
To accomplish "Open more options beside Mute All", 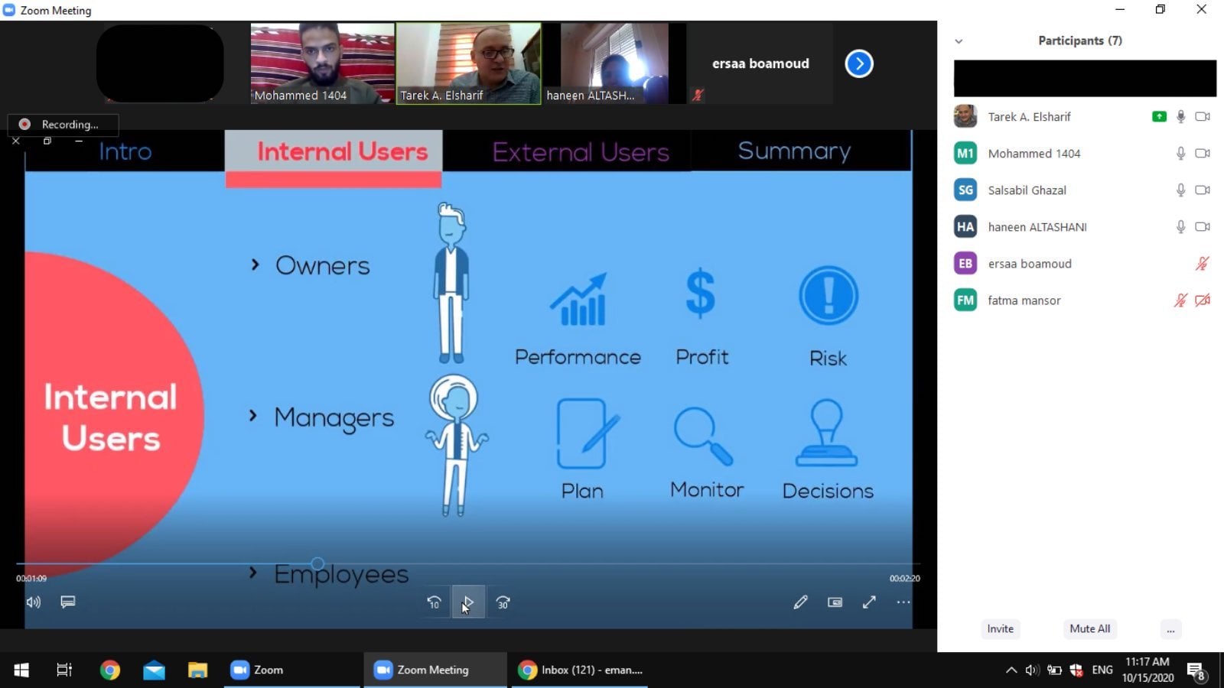I will tap(1170, 629).
